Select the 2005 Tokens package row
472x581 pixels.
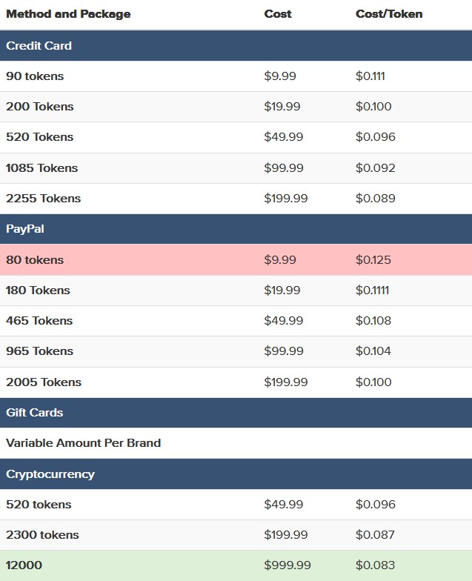tap(236, 382)
